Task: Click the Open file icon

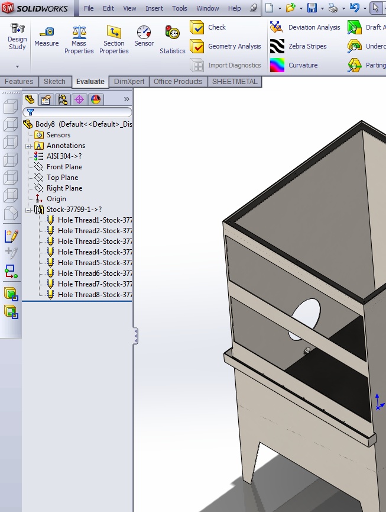Action: pyautogui.click(x=290, y=8)
